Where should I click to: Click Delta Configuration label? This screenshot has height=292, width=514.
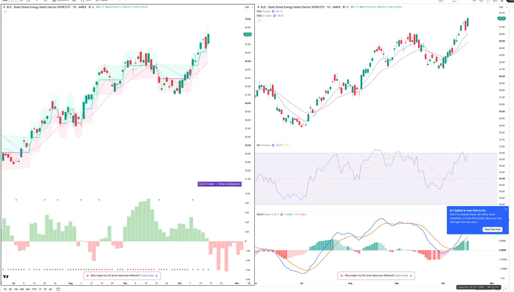(x=230, y=184)
